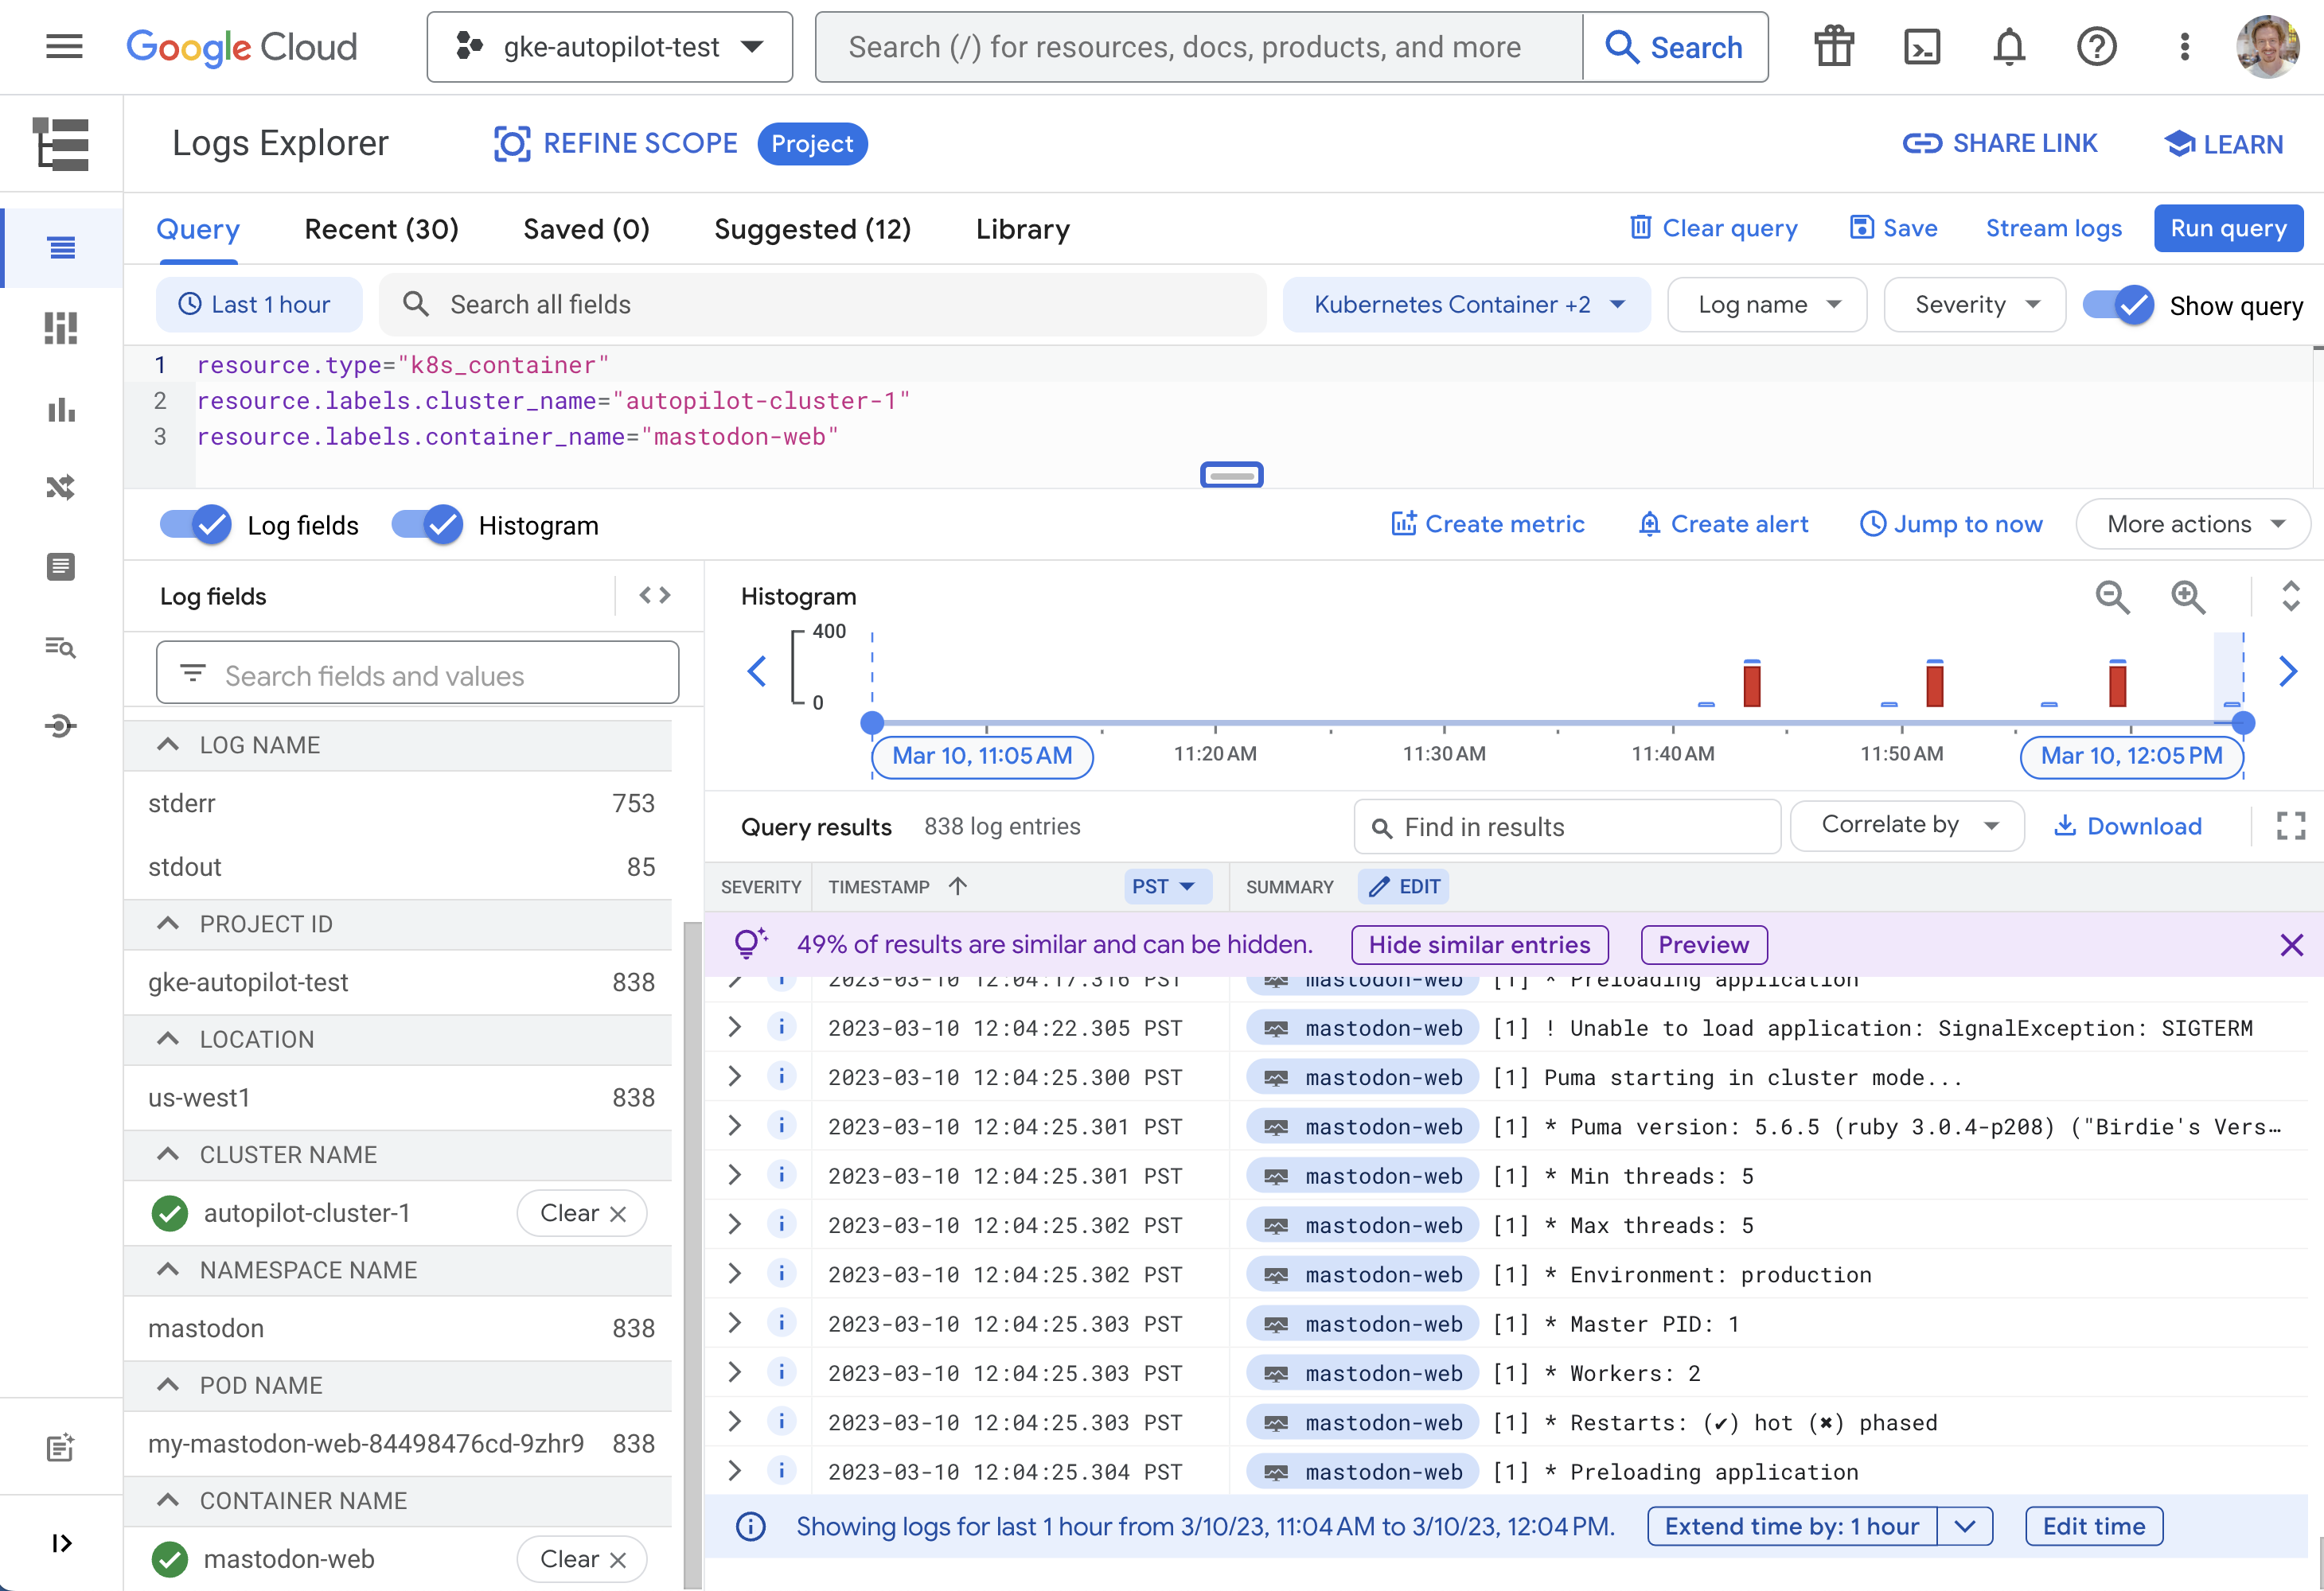This screenshot has width=2324, height=1591.
Task: Open the Severity dropdown
Action: pyautogui.click(x=1975, y=305)
